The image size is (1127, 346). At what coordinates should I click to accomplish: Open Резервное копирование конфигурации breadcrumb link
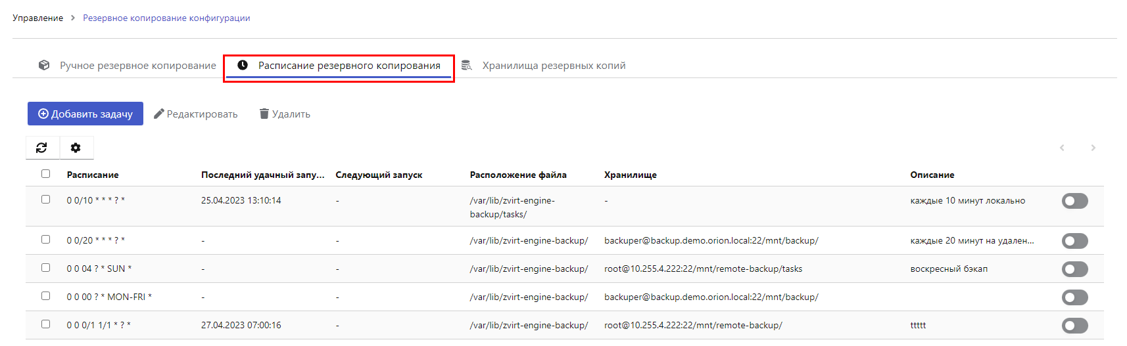click(166, 18)
